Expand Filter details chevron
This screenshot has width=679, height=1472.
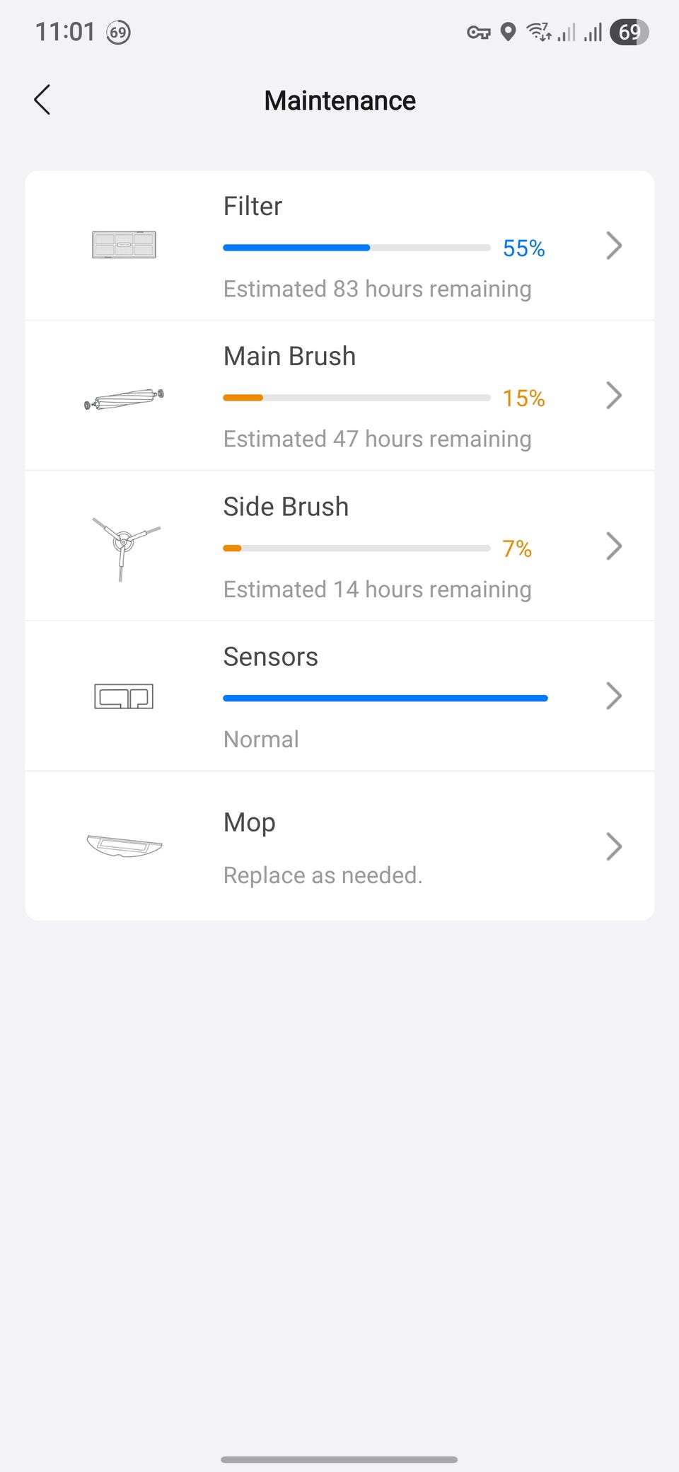coord(614,246)
